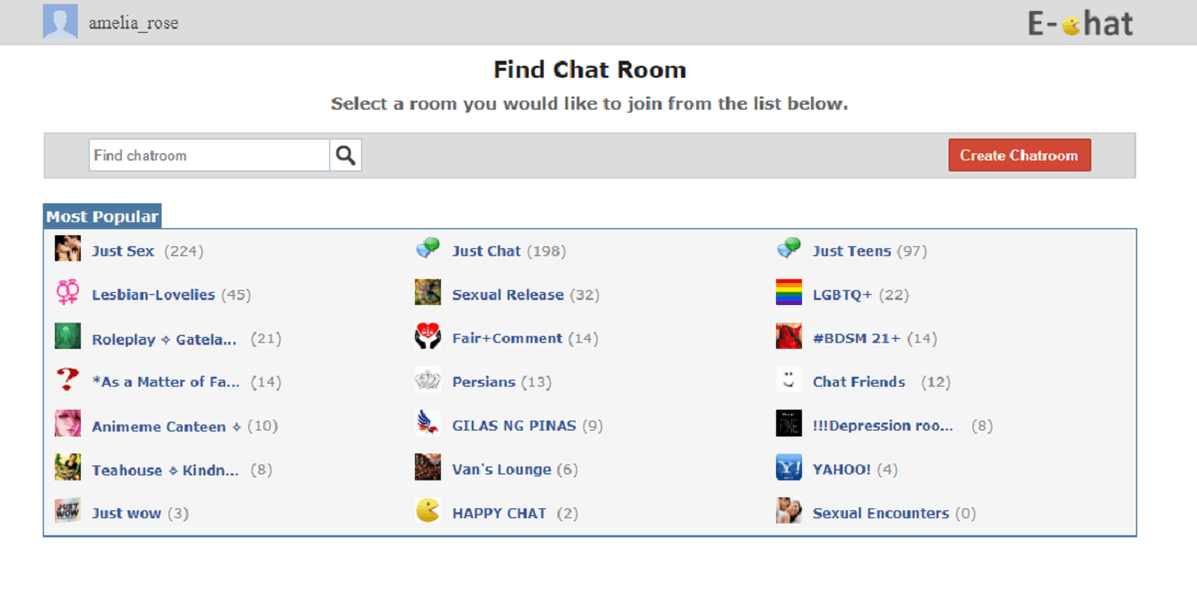Open the amelia_rose username link

tap(134, 23)
